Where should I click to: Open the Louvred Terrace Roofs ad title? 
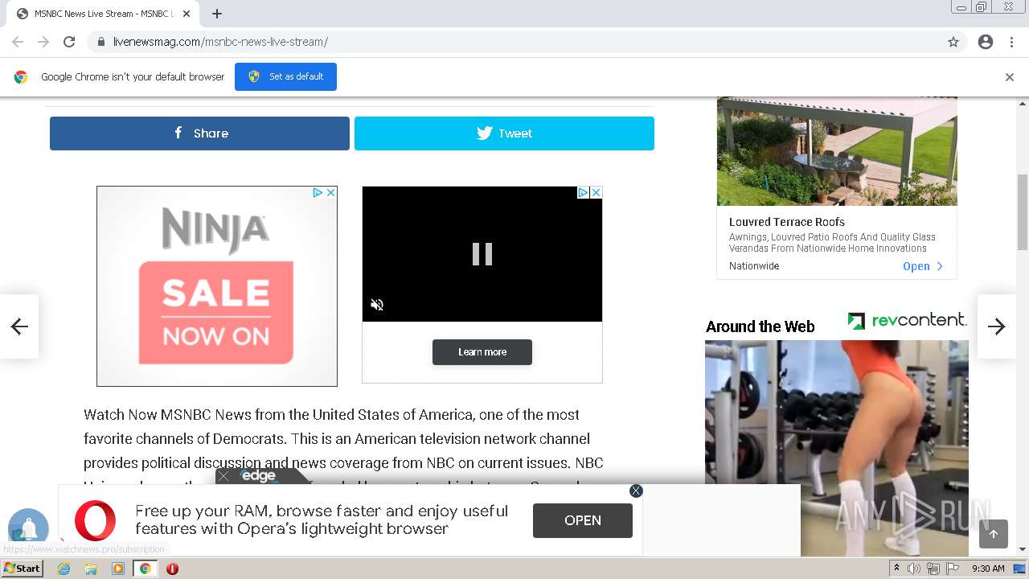pos(787,222)
